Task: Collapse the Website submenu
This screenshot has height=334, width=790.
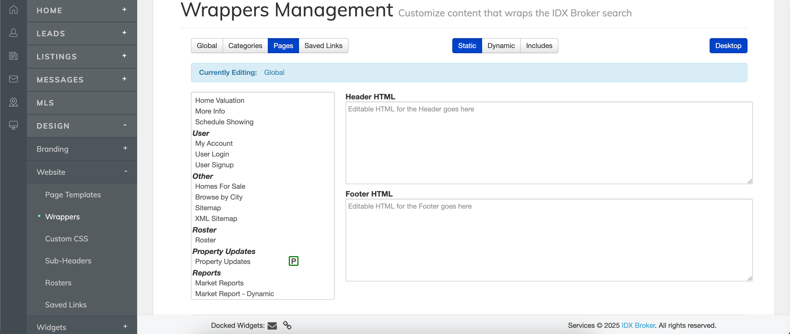Action: [x=125, y=172]
